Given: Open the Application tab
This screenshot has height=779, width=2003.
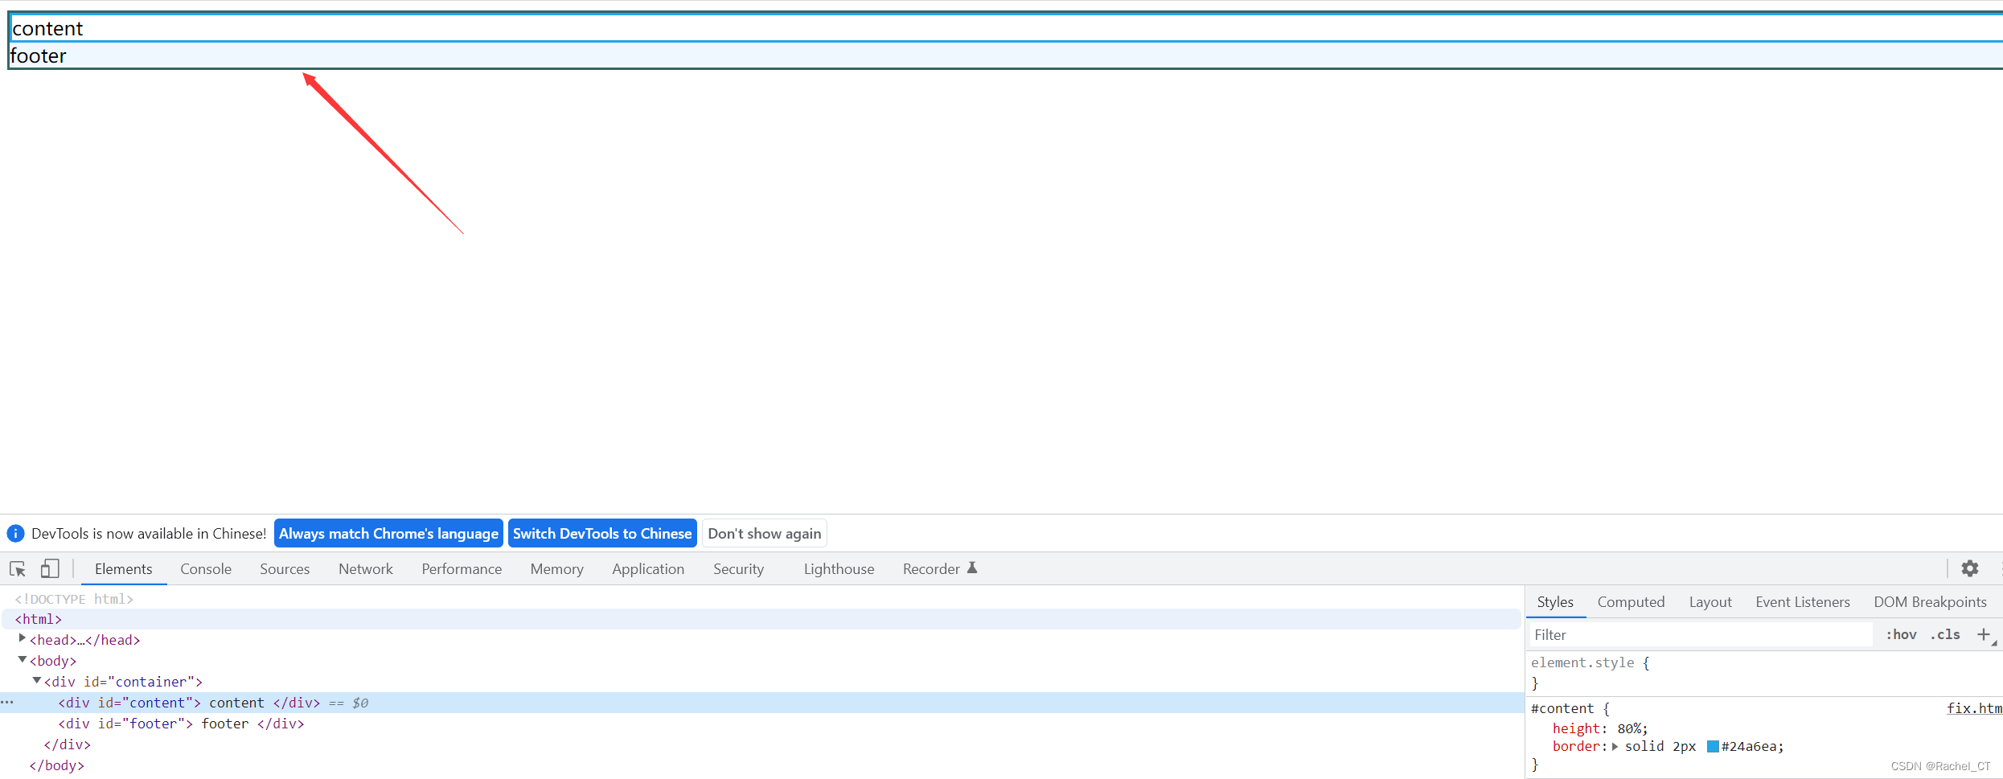Looking at the screenshot, I should click(648, 569).
